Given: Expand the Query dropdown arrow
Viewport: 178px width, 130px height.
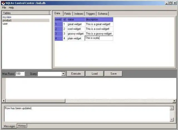Looking at the screenshot, I should 63,74.
